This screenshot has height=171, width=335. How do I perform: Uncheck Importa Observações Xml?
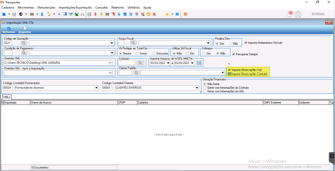click(229, 70)
